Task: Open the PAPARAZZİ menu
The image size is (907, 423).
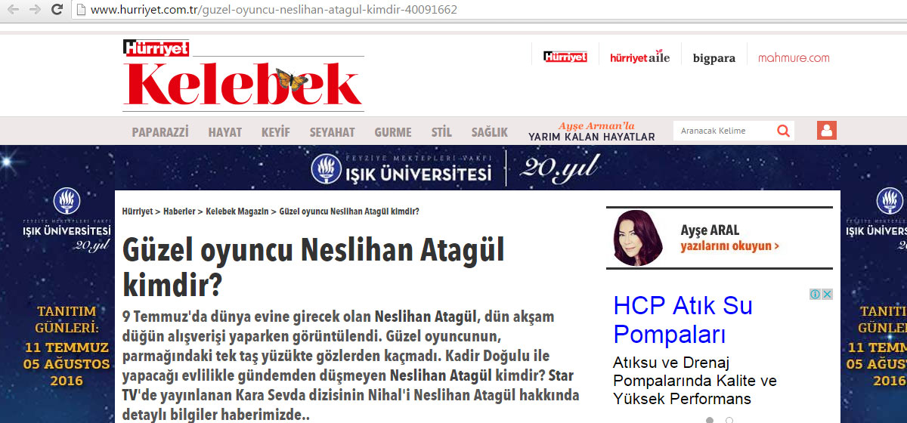Action: point(160,132)
